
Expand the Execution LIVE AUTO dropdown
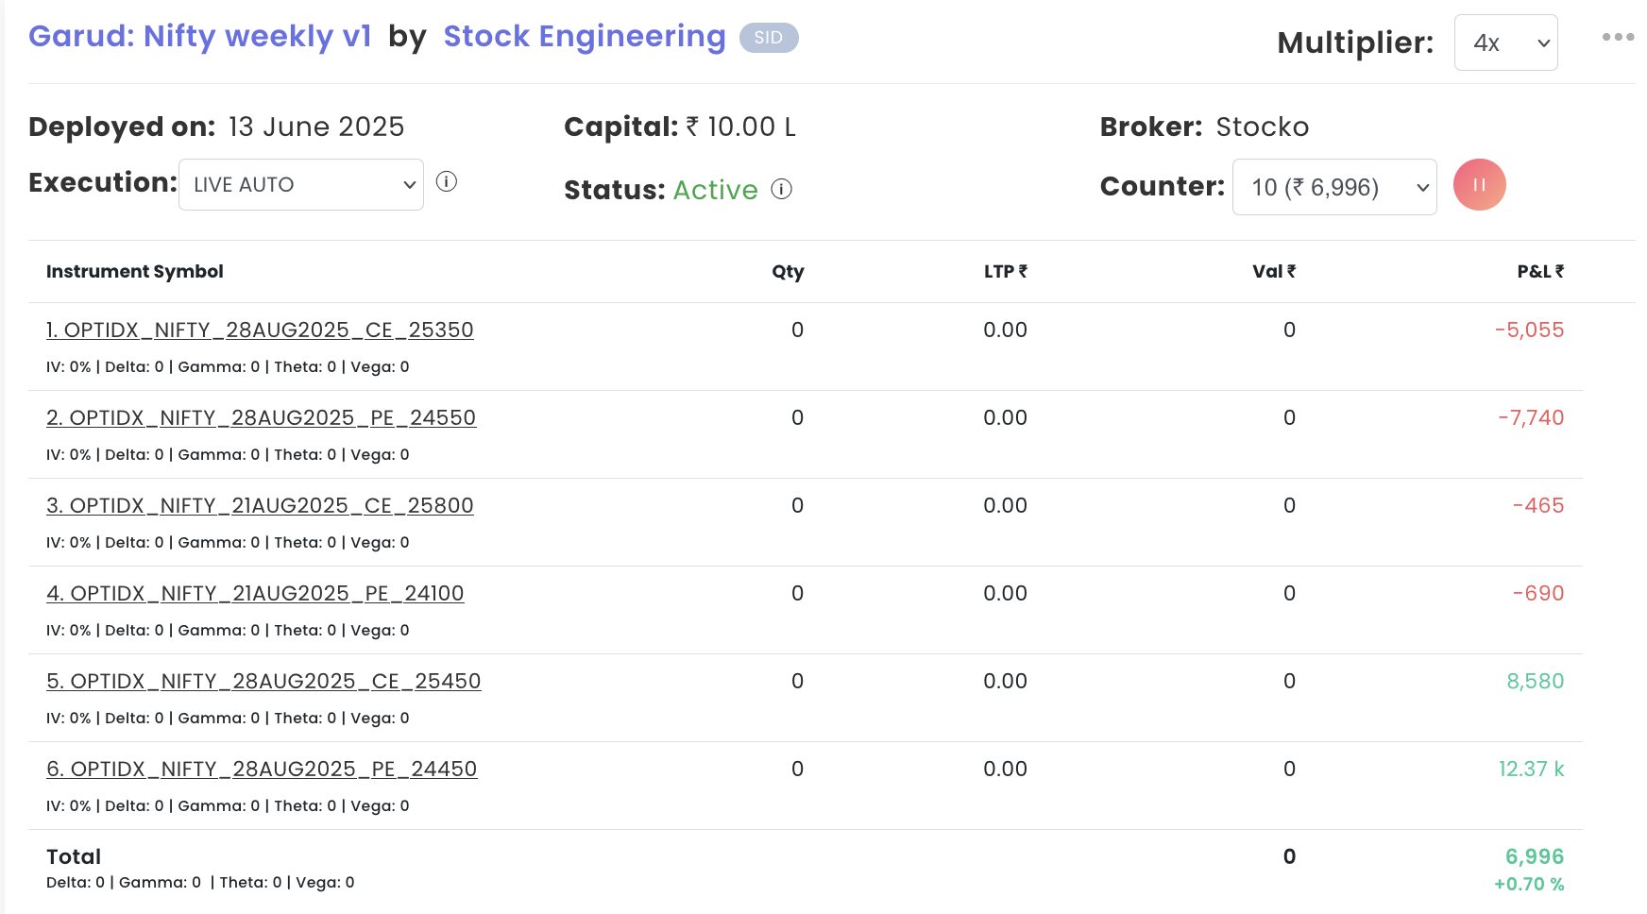301,185
